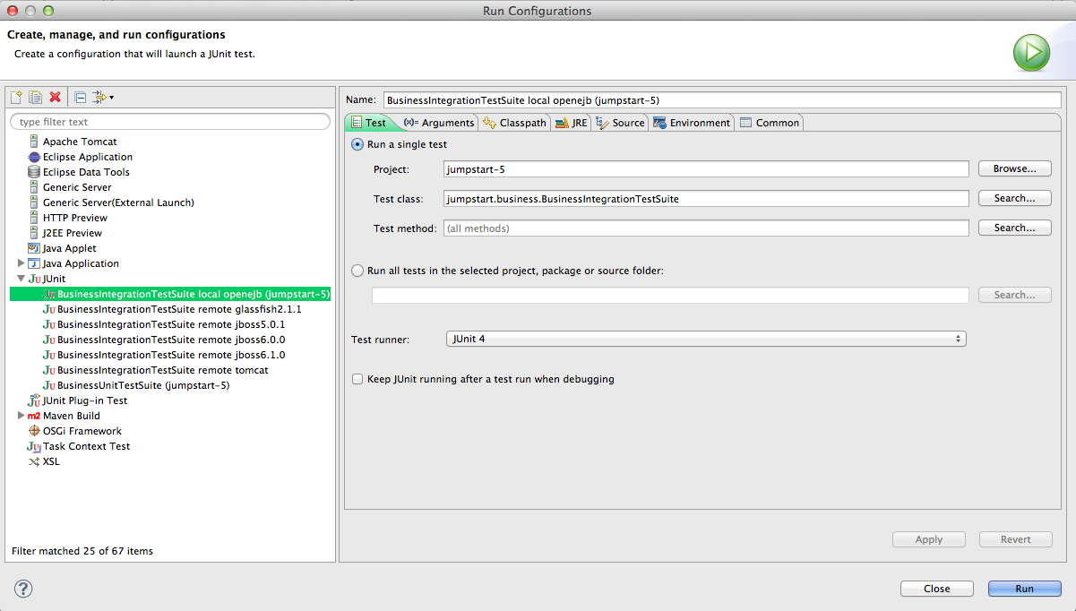Viewport: 1076px width, 611px height.
Task: Click the Apply button
Action: tap(929, 539)
